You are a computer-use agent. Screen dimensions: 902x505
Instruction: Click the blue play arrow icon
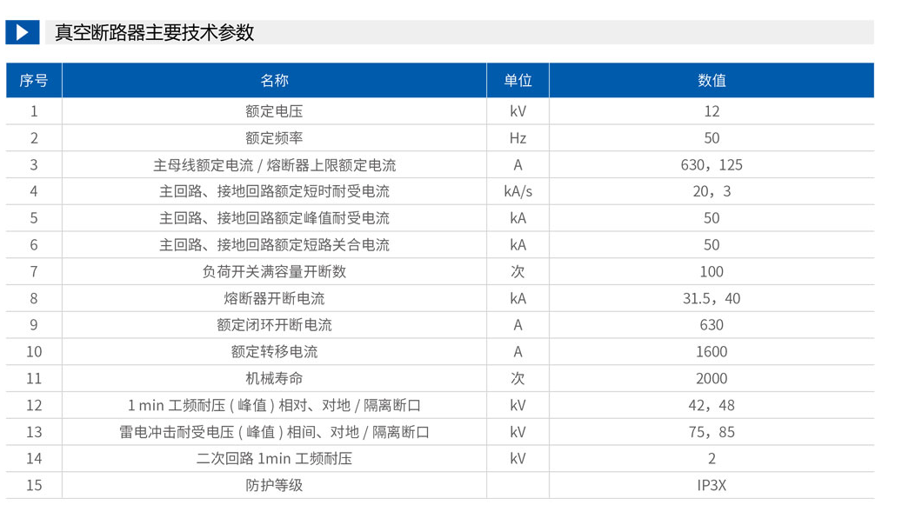pyautogui.click(x=23, y=32)
